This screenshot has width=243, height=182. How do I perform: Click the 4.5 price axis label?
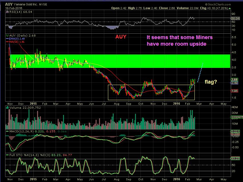click(x=234, y=52)
